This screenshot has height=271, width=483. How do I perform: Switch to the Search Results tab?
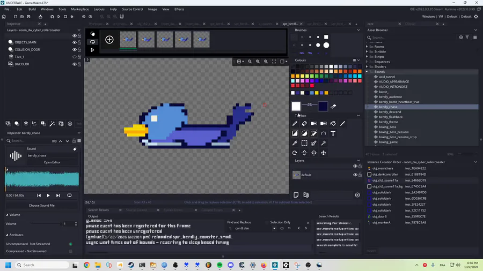click(x=99, y=210)
